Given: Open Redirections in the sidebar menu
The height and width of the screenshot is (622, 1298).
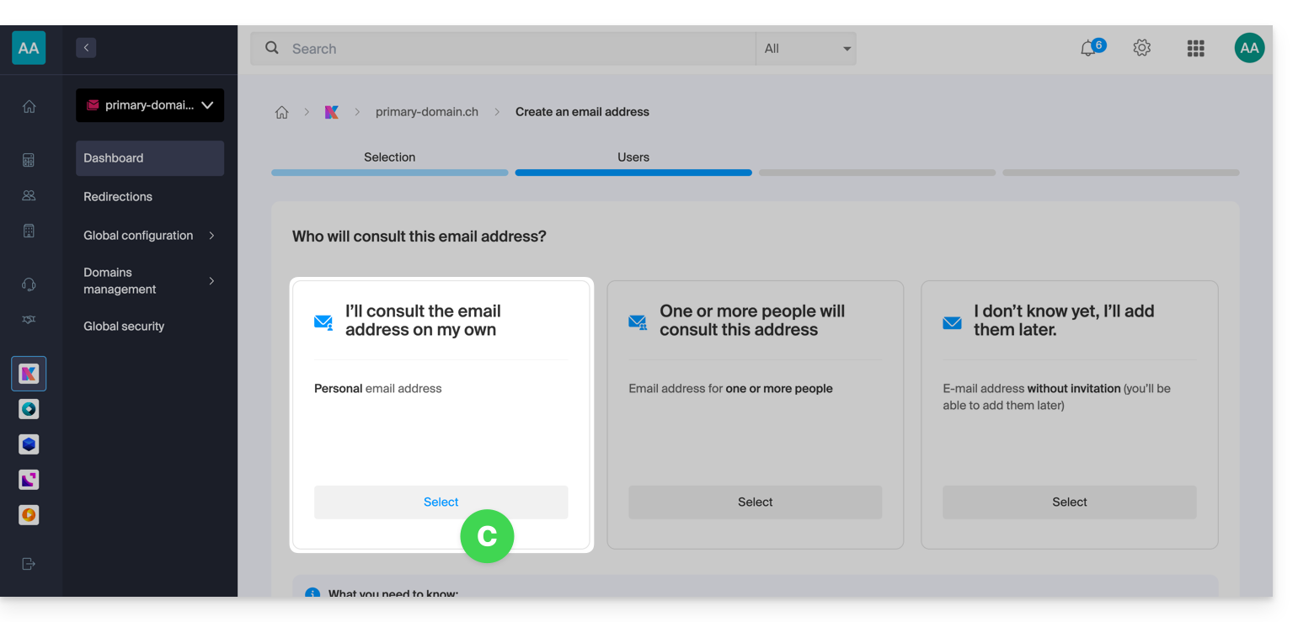Looking at the screenshot, I should point(118,197).
